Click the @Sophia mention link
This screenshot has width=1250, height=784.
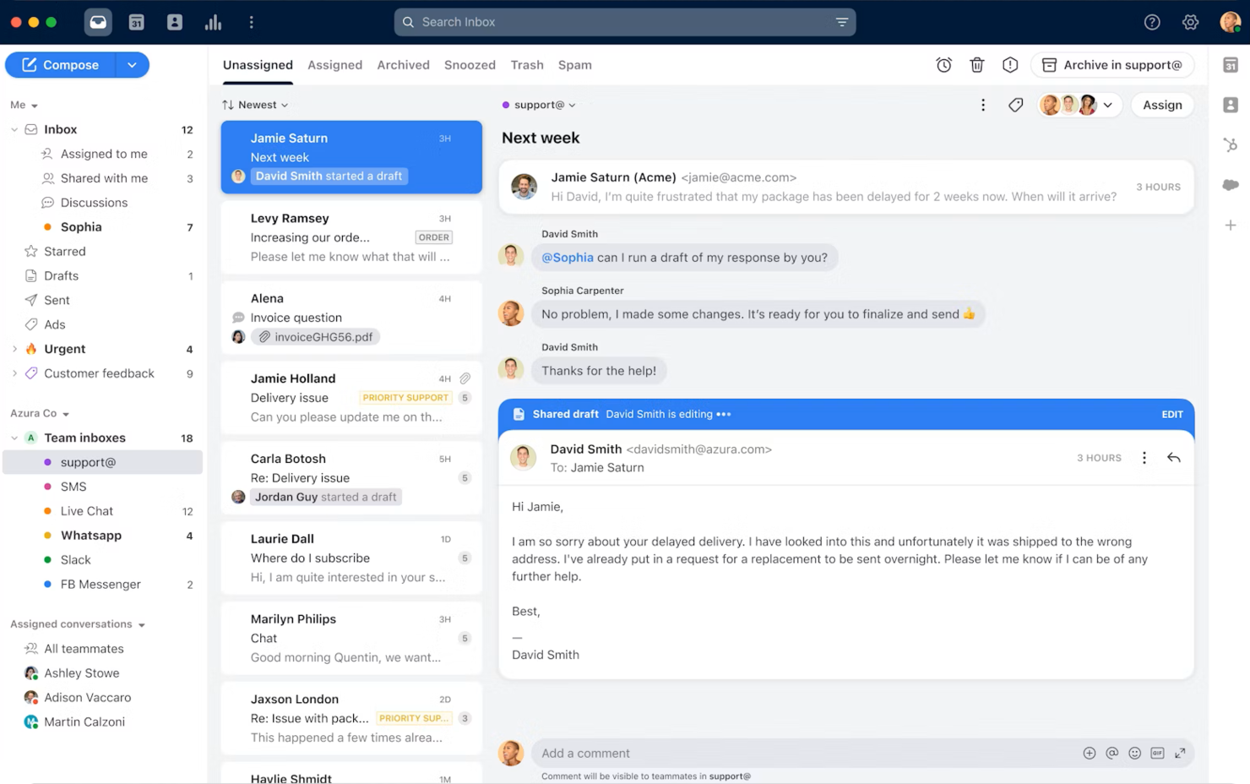pyautogui.click(x=568, y=258)
